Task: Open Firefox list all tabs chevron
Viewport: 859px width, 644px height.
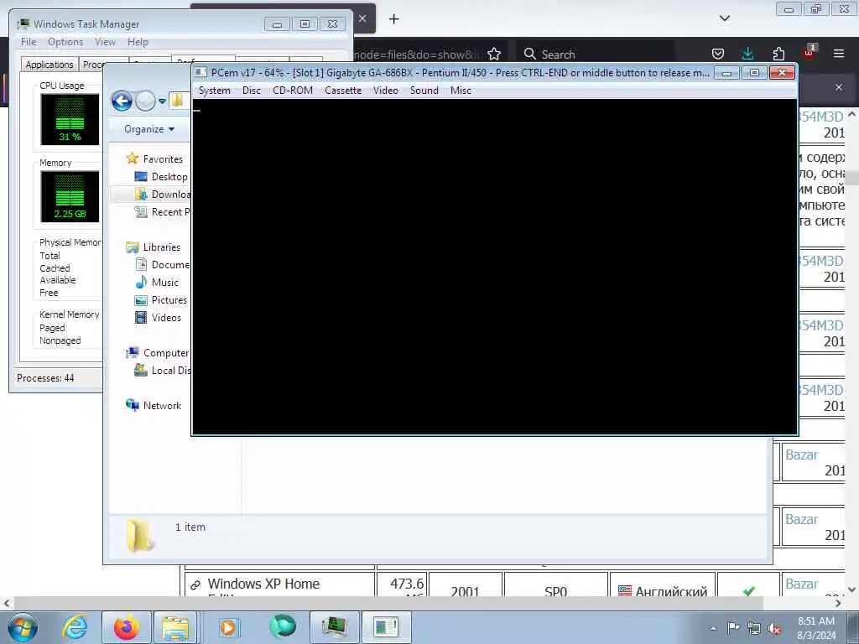Action: 724,18
